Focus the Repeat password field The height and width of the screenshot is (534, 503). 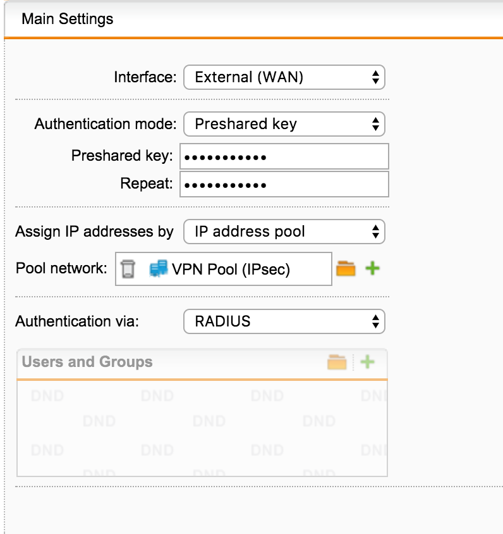coord(284,184)
